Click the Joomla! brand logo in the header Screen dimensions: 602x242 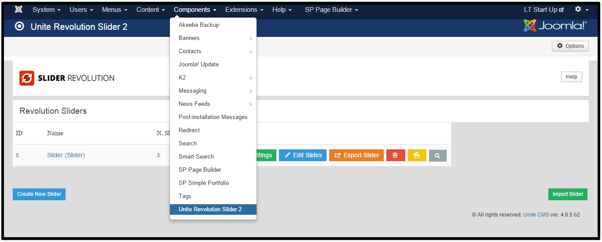click(555, 26)
